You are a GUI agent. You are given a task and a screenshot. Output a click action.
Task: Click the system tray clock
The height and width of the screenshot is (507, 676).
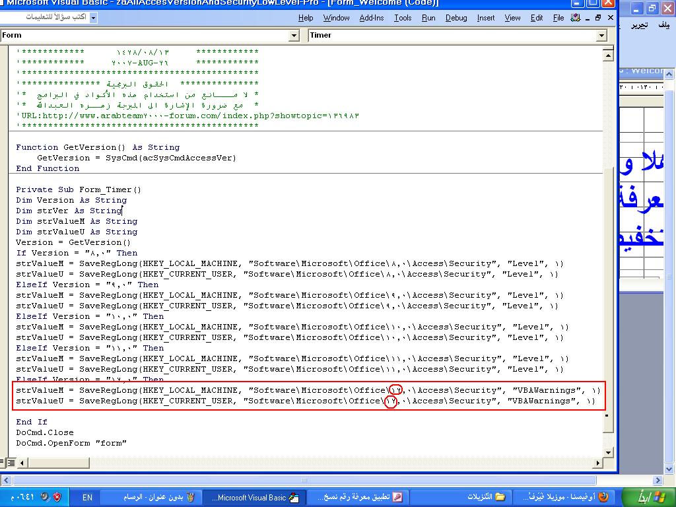point(22,497)
